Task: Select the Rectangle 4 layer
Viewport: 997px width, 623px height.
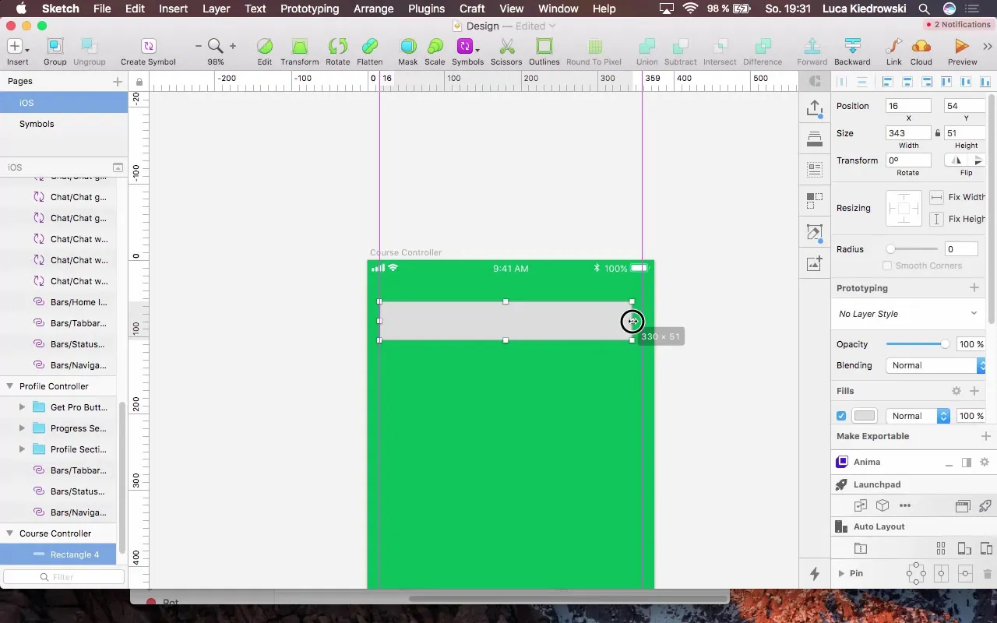Action: [x=58, y=554]
